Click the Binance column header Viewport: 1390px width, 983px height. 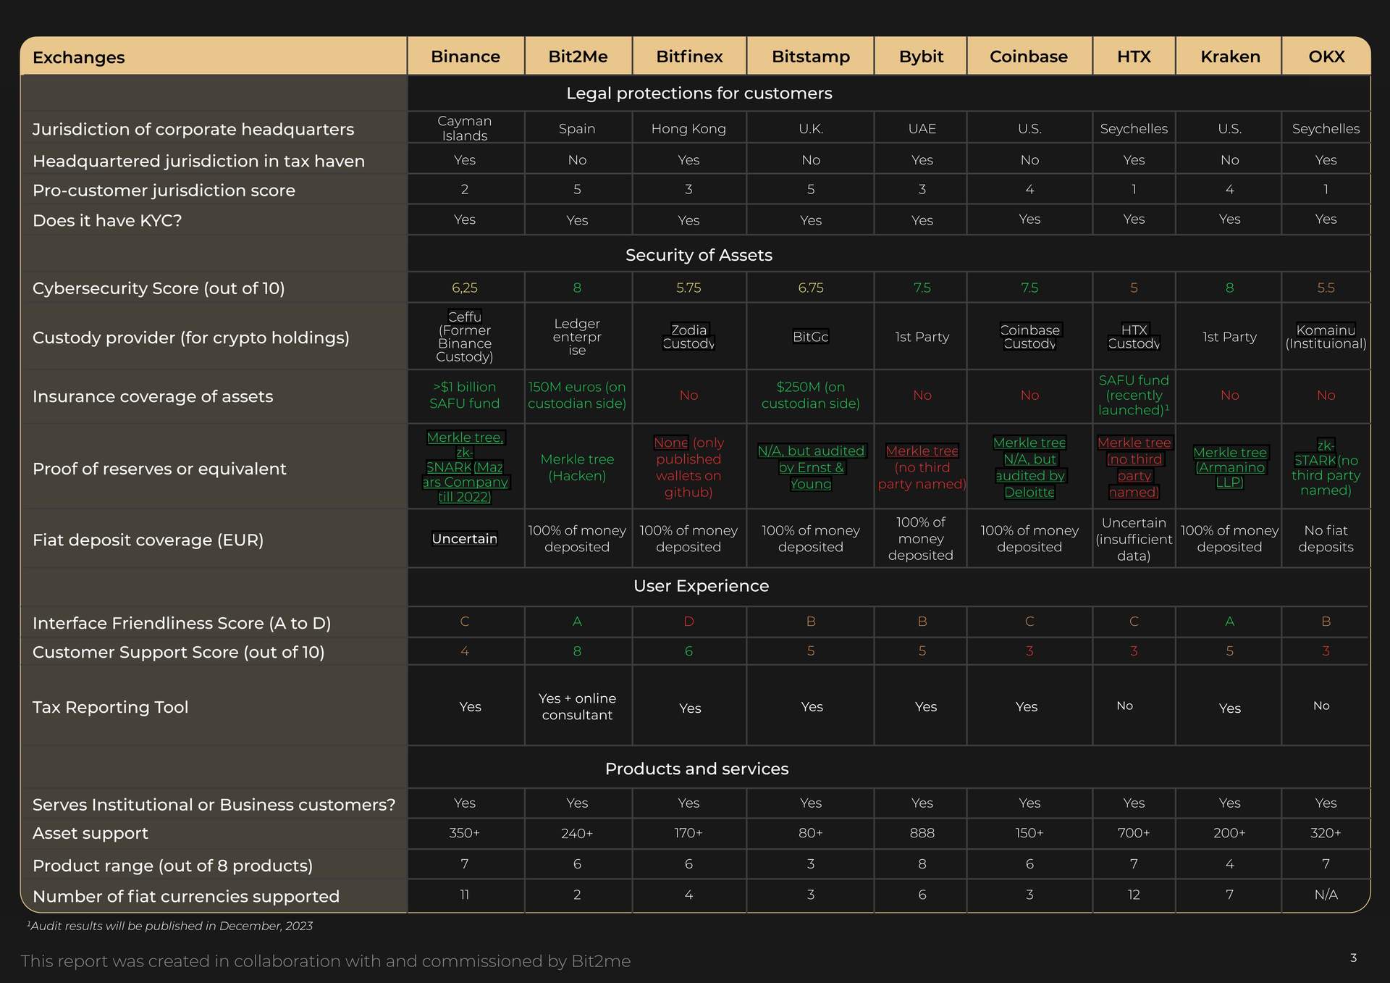(x=466, y=57)
